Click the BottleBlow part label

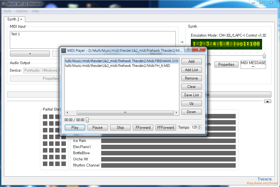click(82, 153)
